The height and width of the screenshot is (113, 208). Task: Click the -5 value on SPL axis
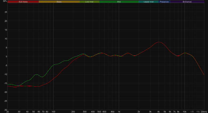point(6,65)
